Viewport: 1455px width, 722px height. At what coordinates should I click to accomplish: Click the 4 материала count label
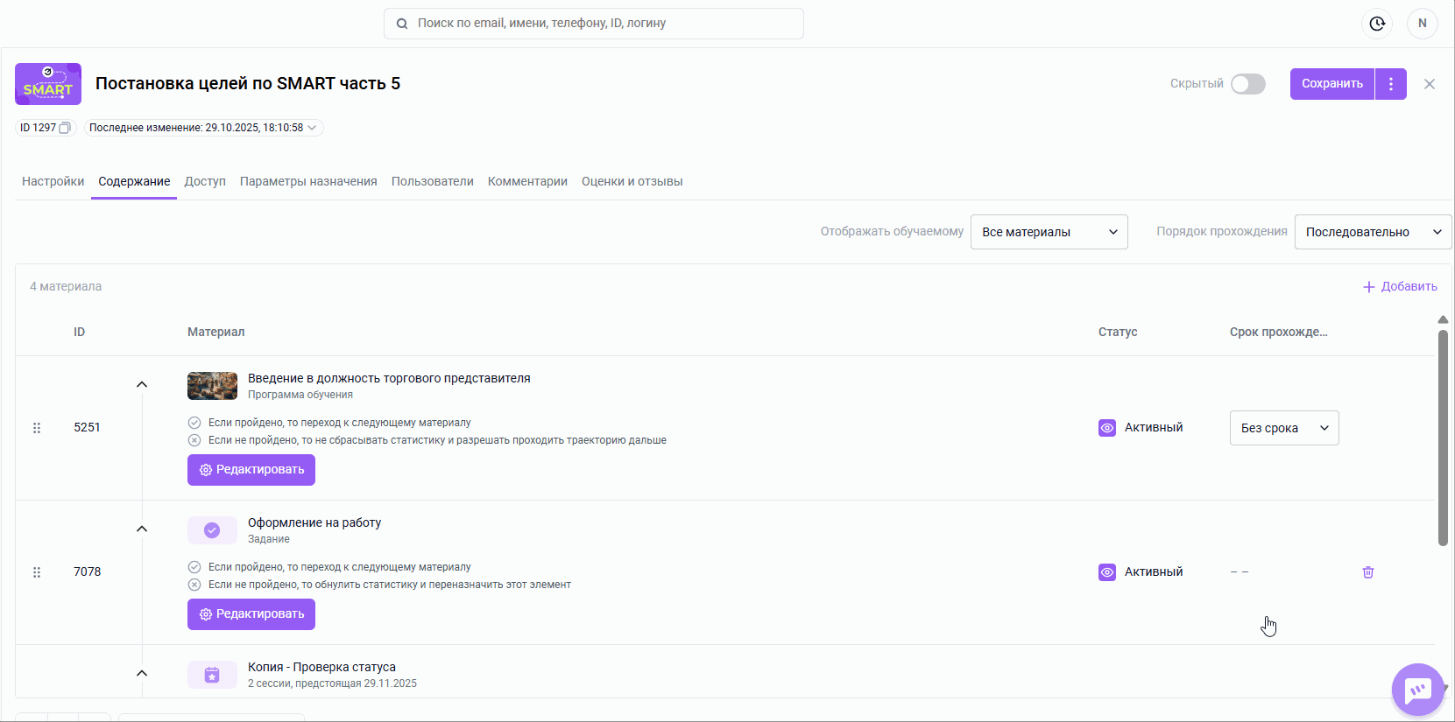[x=66, y=286]
